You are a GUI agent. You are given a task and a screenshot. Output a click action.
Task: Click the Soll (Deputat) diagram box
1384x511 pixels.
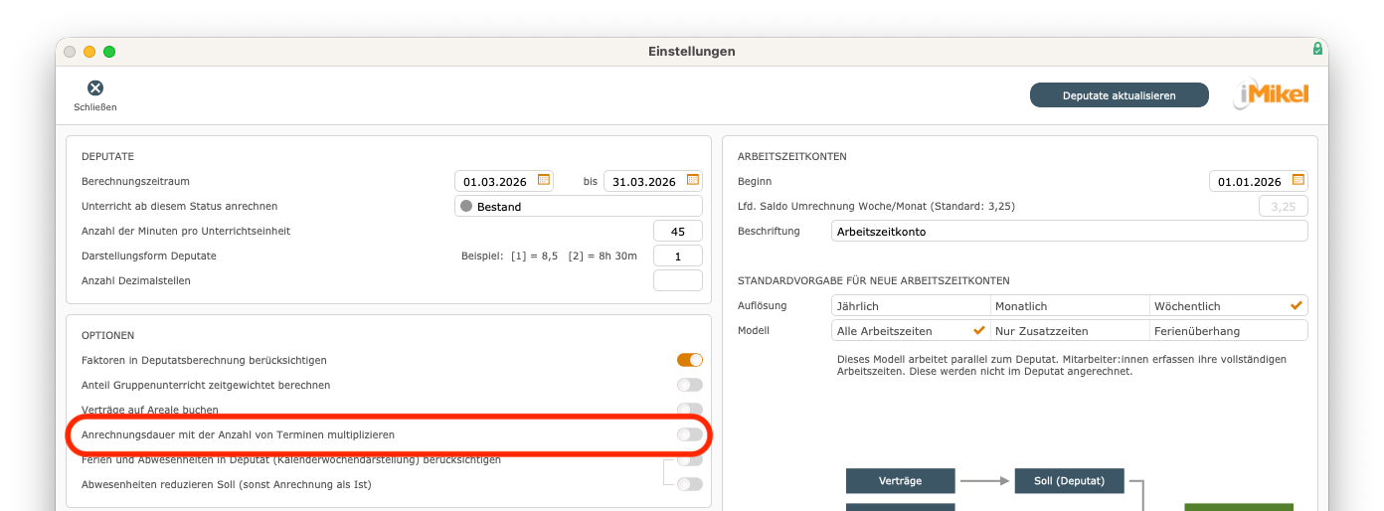point(1070,481)
